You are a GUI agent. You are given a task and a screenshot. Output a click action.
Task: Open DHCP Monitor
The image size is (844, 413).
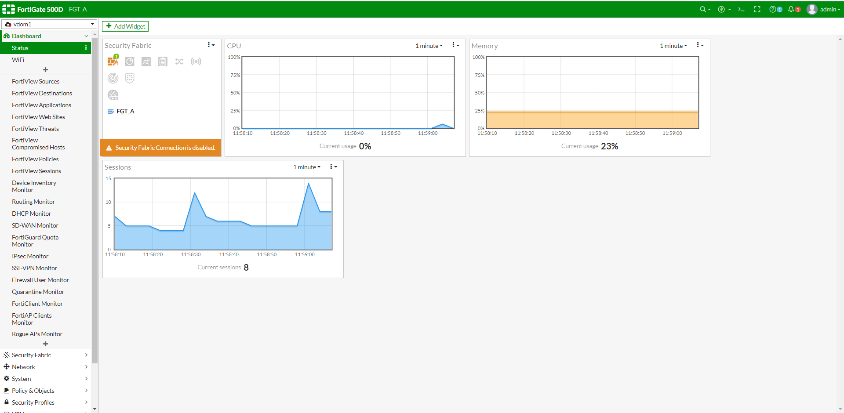pyautogui.click(x=46, y=214)
